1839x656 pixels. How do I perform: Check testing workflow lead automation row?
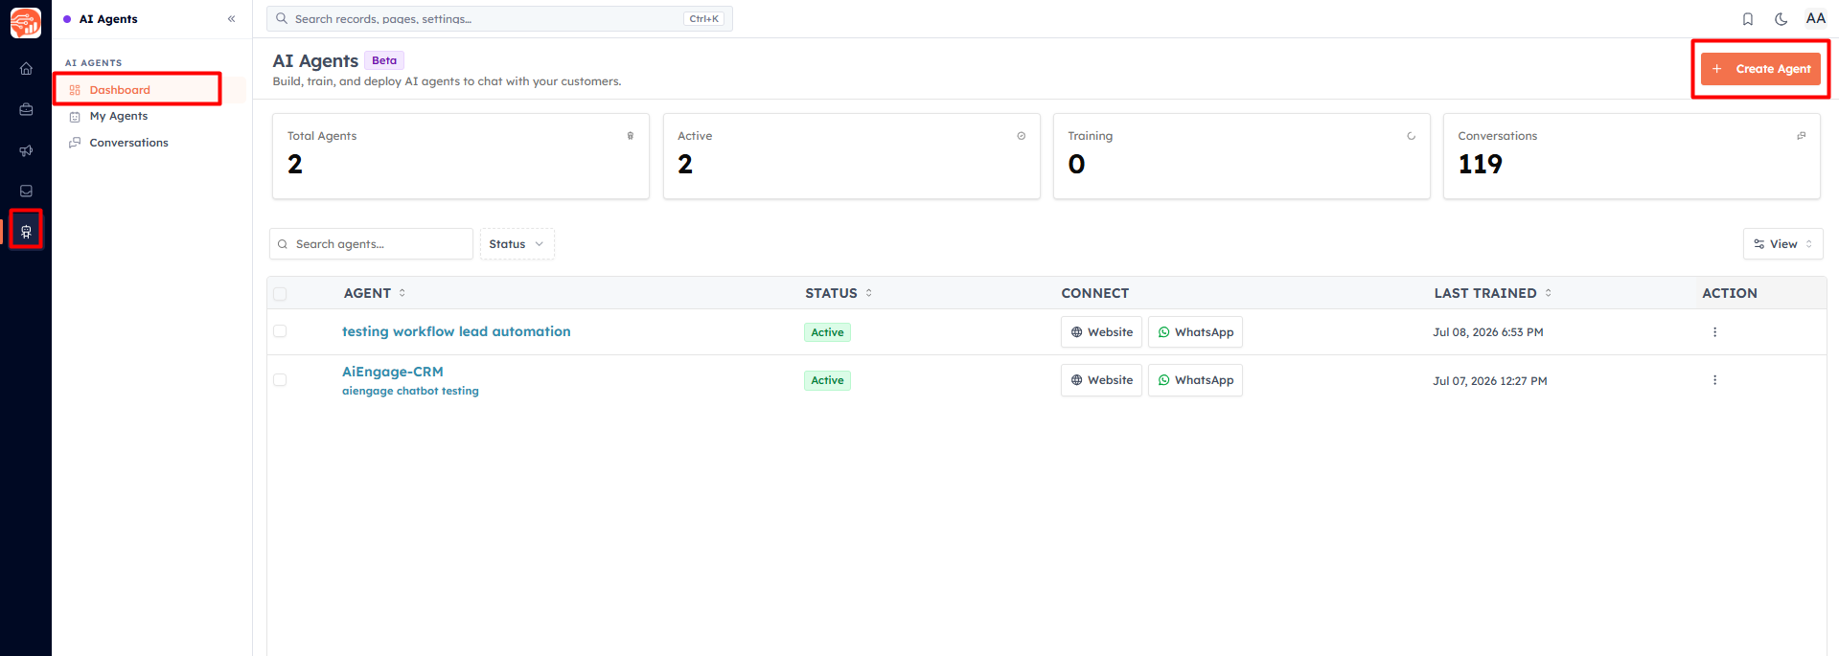[280, 331]
